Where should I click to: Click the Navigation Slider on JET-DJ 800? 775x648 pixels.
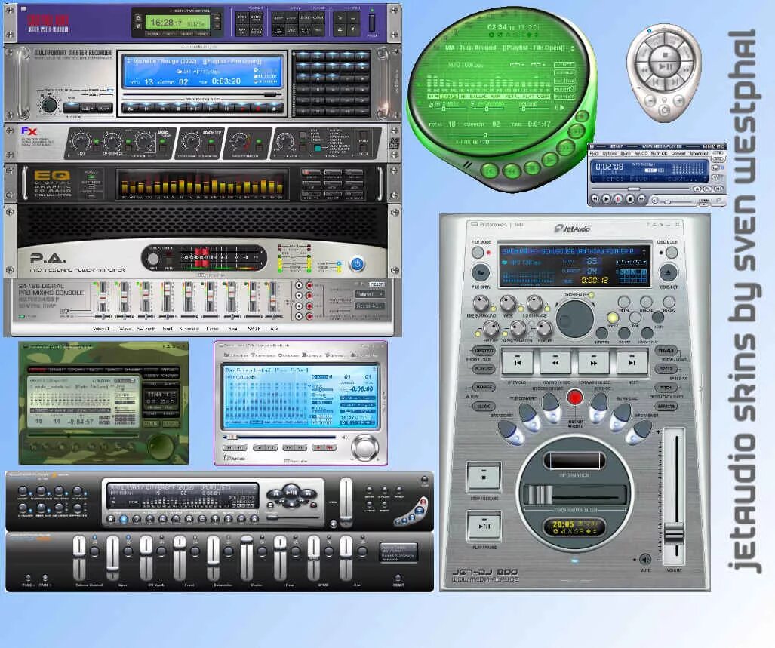click(x=574, y=494)
